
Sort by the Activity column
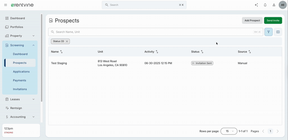click(157, 52)
